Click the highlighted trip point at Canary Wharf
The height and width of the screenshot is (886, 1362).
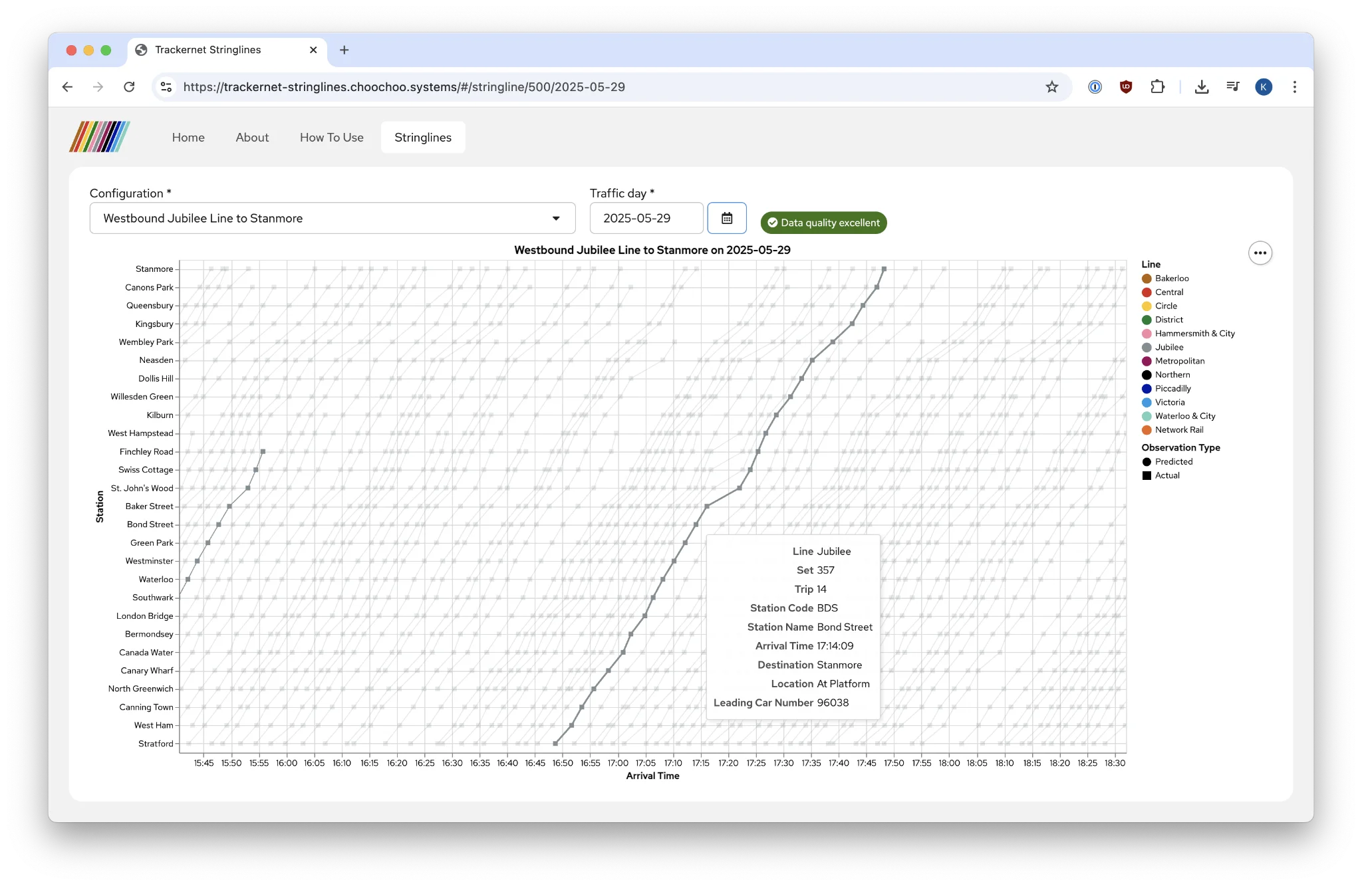pos(609,671)
